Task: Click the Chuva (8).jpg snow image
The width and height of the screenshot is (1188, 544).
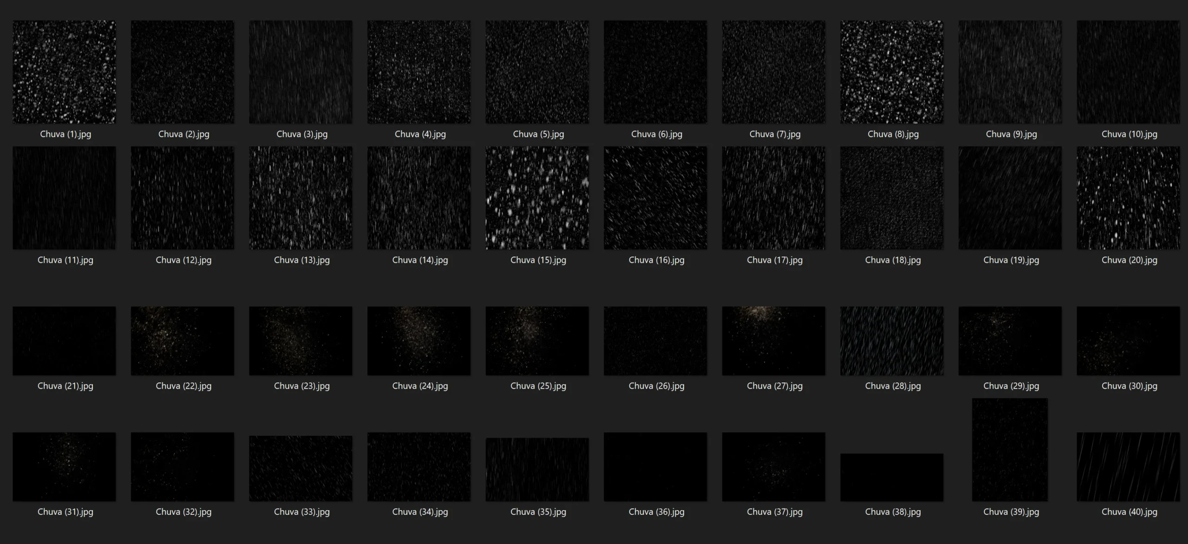Action: [891, 72]
